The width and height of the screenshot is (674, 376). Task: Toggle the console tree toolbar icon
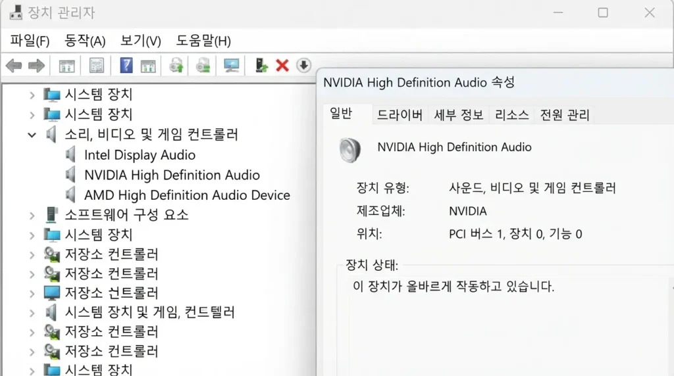click(x=66, y=66)
